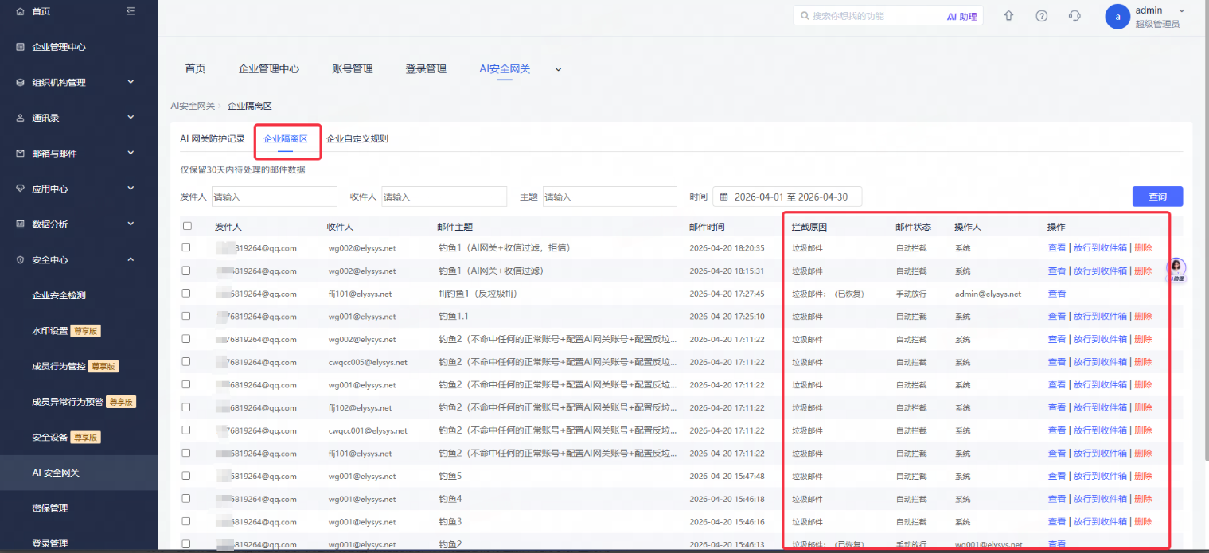Expand the 数据分析 sidebar chevron
This screenshot has width=1209, height=553.
pos(131,224)
